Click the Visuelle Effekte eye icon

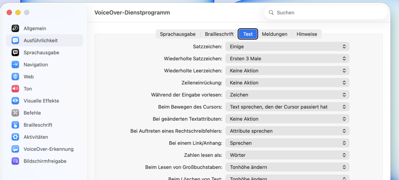pyautogui.click(x=15, y=101)
